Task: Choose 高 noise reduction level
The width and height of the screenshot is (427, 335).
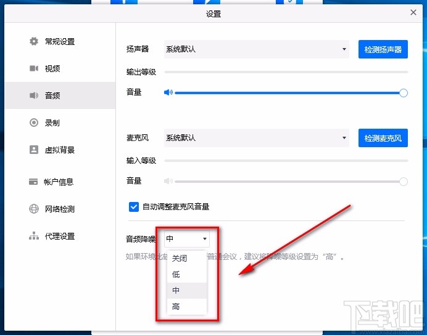Action: click(187, 307)
